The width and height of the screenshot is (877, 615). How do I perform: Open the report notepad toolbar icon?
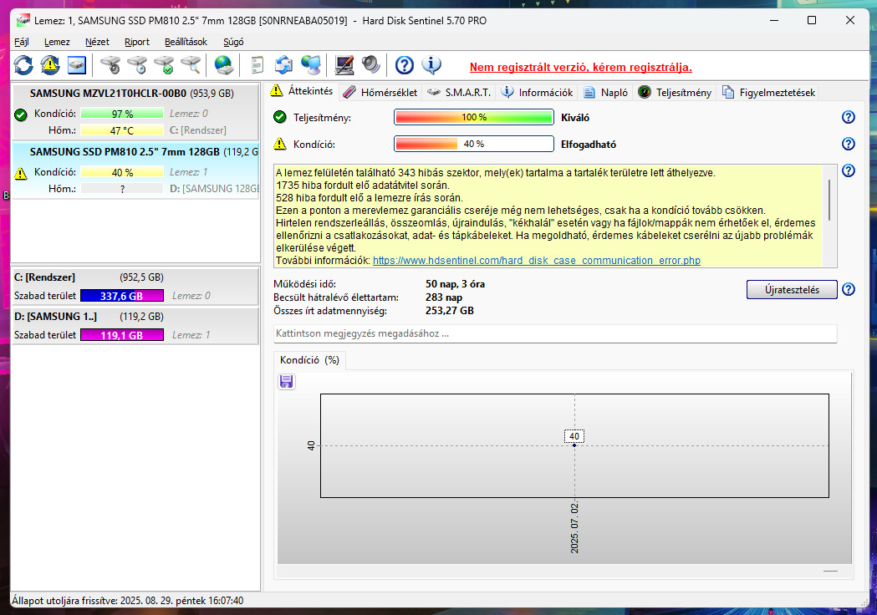click(257, 65)
